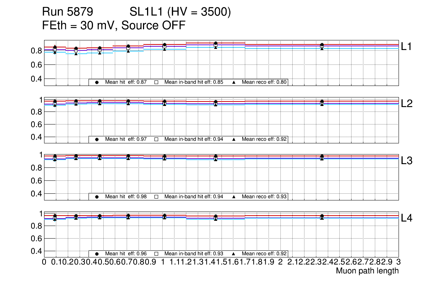Click the 'Muon path length' axis title

coord(367,271)
